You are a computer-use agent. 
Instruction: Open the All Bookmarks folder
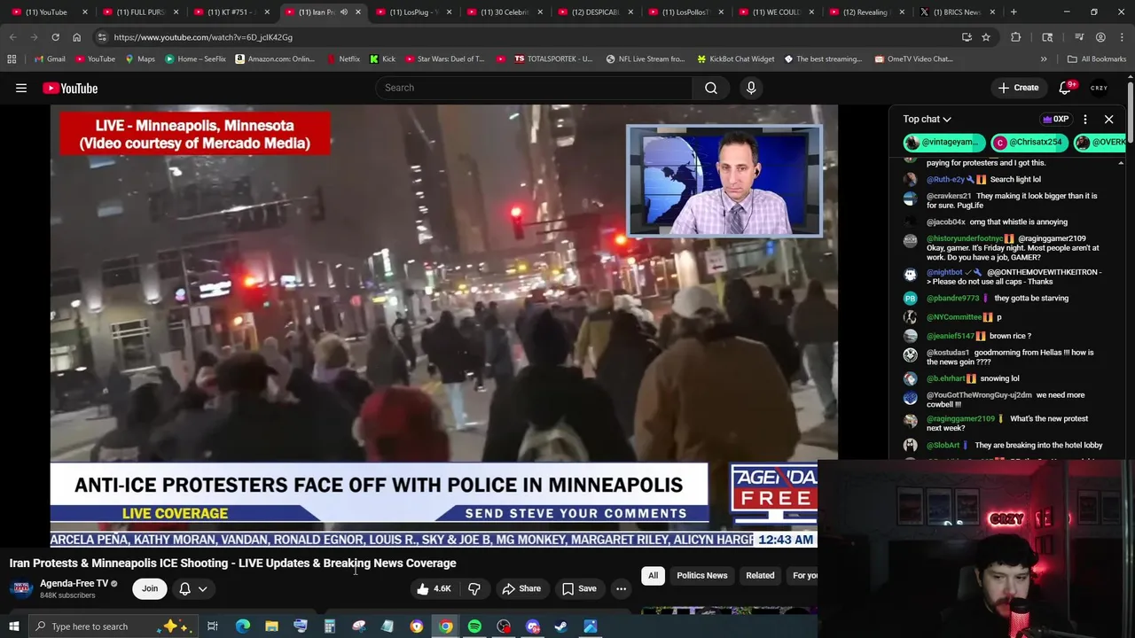[1096, 59]
